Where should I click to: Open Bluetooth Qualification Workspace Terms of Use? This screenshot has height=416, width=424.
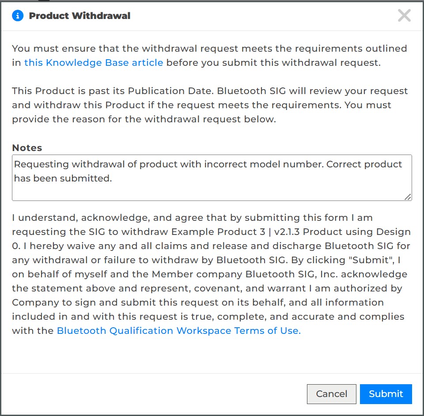pyautogui.click(x=179, y=331)
